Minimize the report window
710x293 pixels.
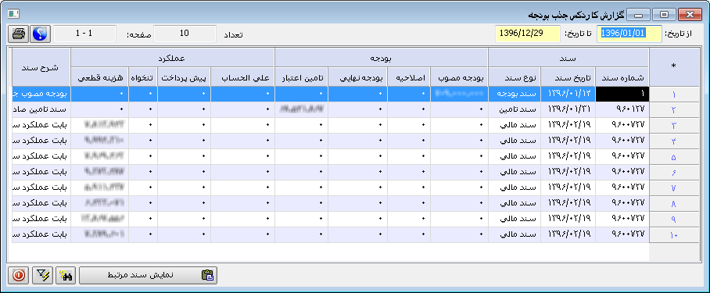(x=638, y=15)
